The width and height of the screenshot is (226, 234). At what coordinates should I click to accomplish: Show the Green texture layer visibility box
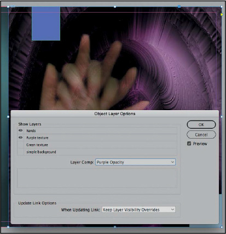point(21,145)
